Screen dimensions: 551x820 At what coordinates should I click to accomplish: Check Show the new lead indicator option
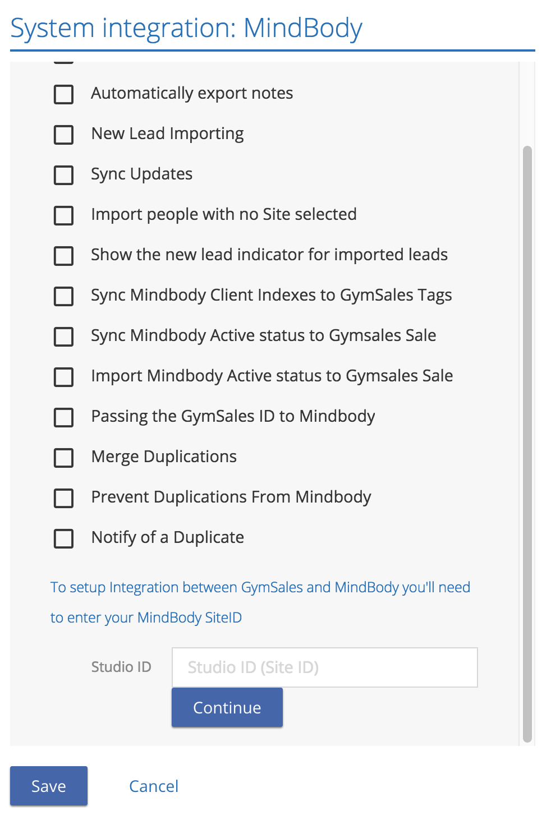point(63,256)
